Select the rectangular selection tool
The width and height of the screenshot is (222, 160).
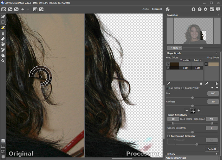[x=3, y=22]
